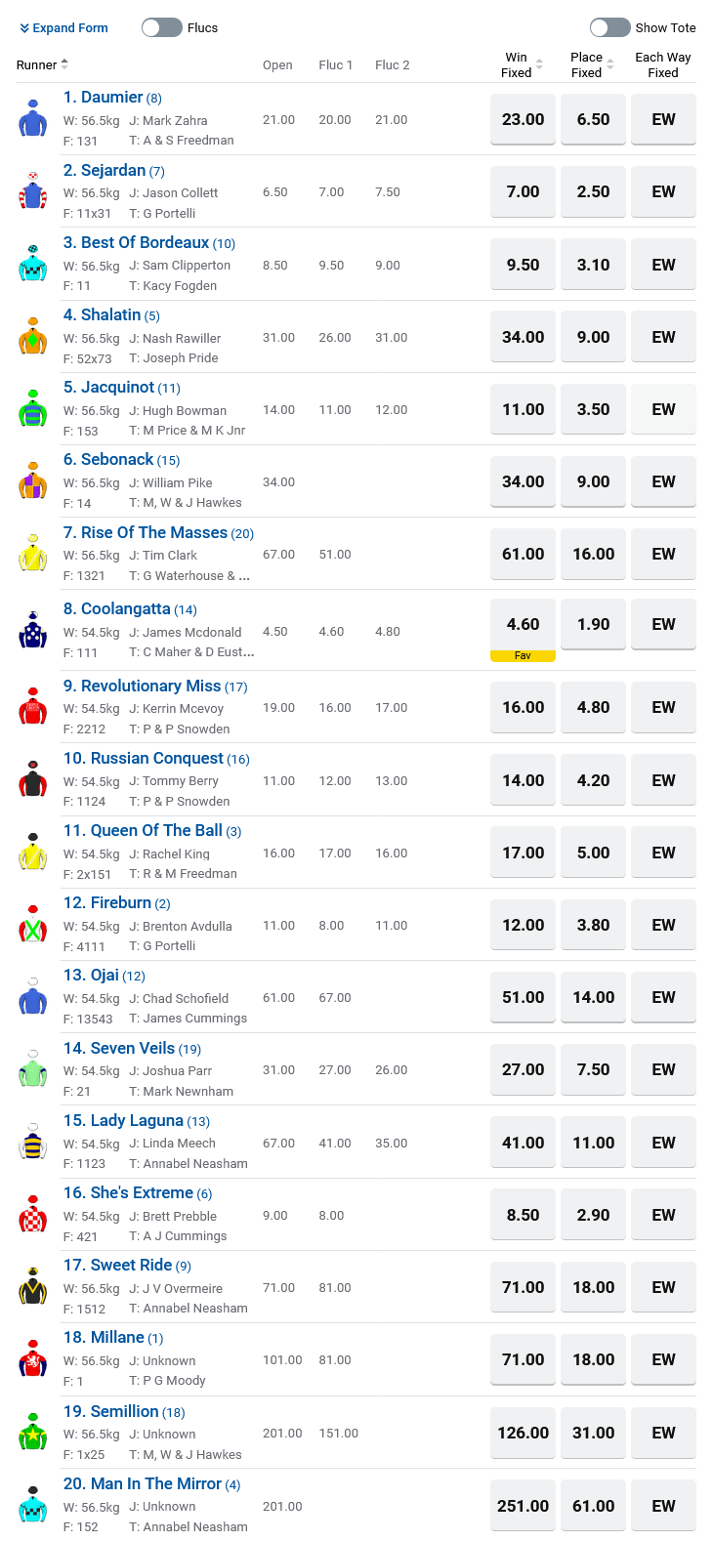
Task: Click Semillion's green silk with yellow star
Action: click(33, 1433)
